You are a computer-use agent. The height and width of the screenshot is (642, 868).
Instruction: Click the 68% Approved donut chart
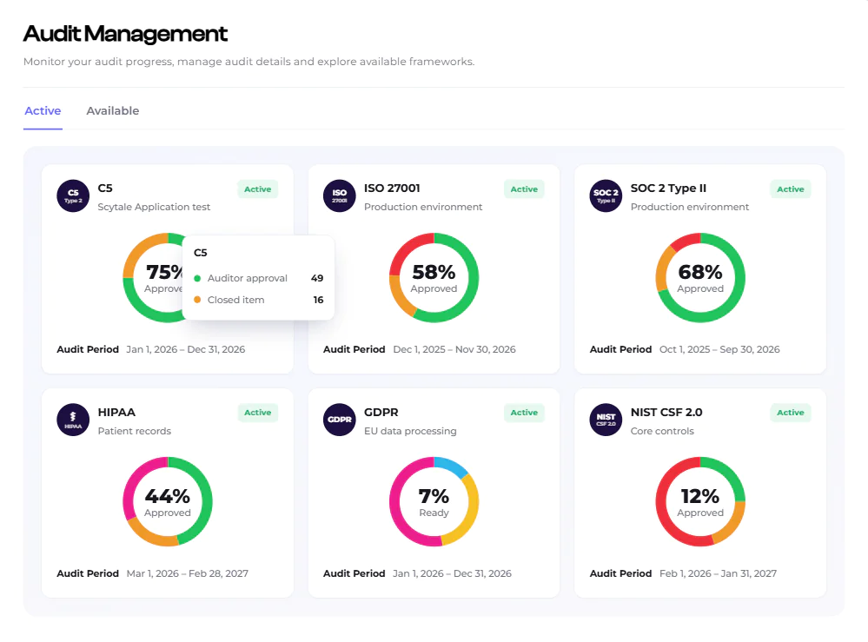[700, 278]
